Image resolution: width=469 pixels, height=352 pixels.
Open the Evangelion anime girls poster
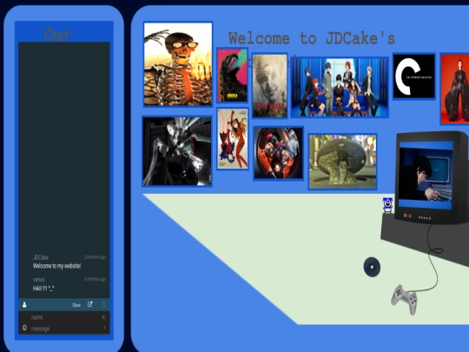click(233, 138)
